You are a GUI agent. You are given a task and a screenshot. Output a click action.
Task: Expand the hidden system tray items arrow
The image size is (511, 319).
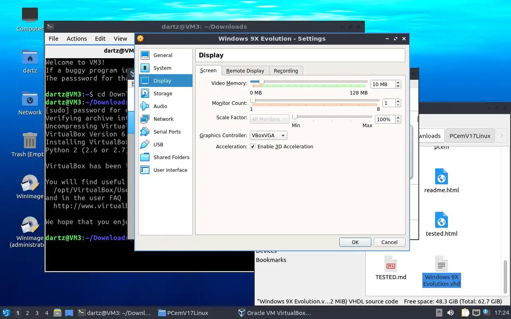click(439, 313)
